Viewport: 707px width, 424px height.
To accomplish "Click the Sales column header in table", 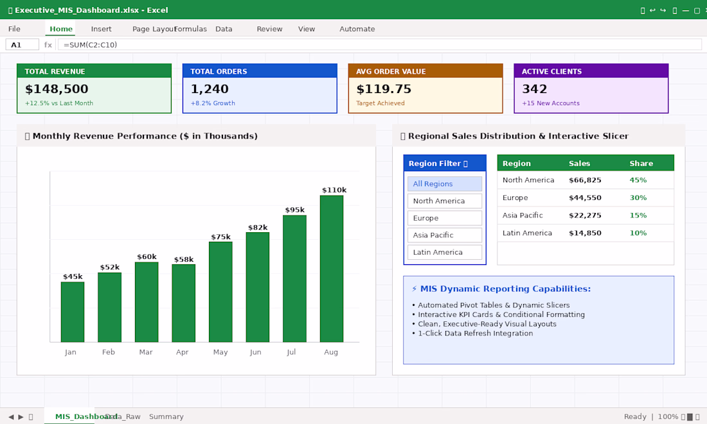I will pos(579,164).
